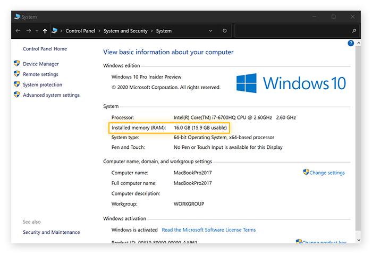The height and width of the screenshot is (255, 372).
Task: Click the magnifier search icon
Action: 354,31
